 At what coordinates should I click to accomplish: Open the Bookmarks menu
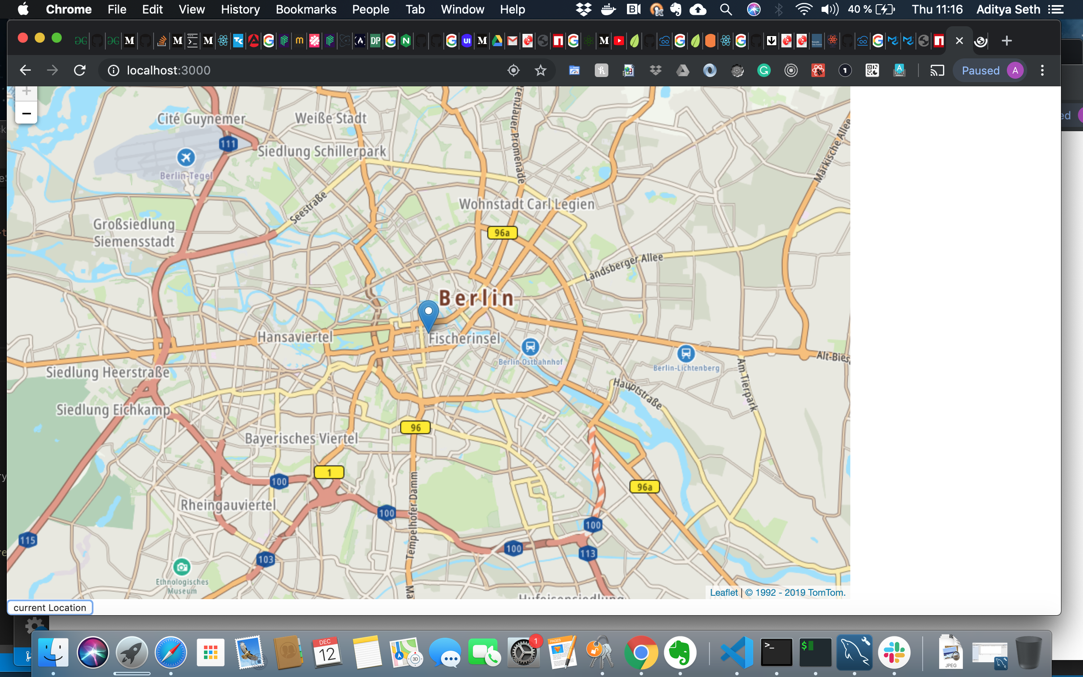coord(306,9)
